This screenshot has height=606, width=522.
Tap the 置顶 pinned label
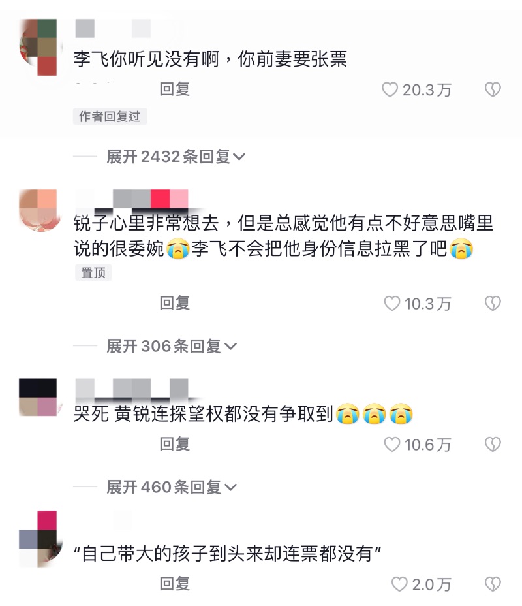point(93,273)
